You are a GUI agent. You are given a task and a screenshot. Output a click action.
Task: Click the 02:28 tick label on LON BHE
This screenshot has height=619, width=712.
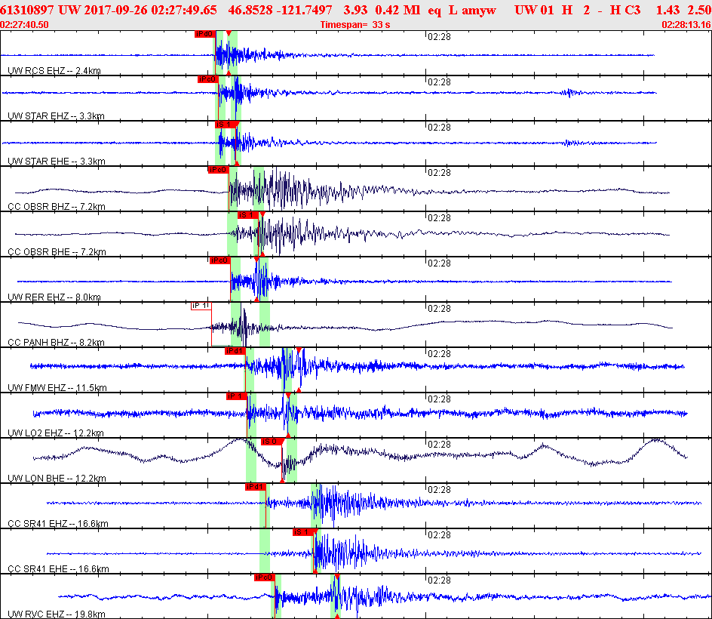click(439, 445)
